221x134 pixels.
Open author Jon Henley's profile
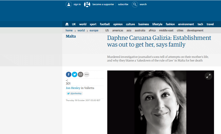(73, 88)
